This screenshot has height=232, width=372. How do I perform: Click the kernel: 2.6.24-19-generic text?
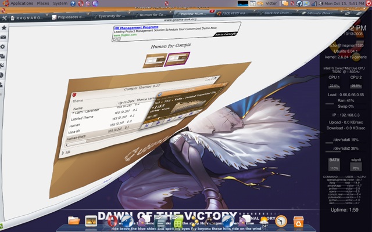(346, 57)
